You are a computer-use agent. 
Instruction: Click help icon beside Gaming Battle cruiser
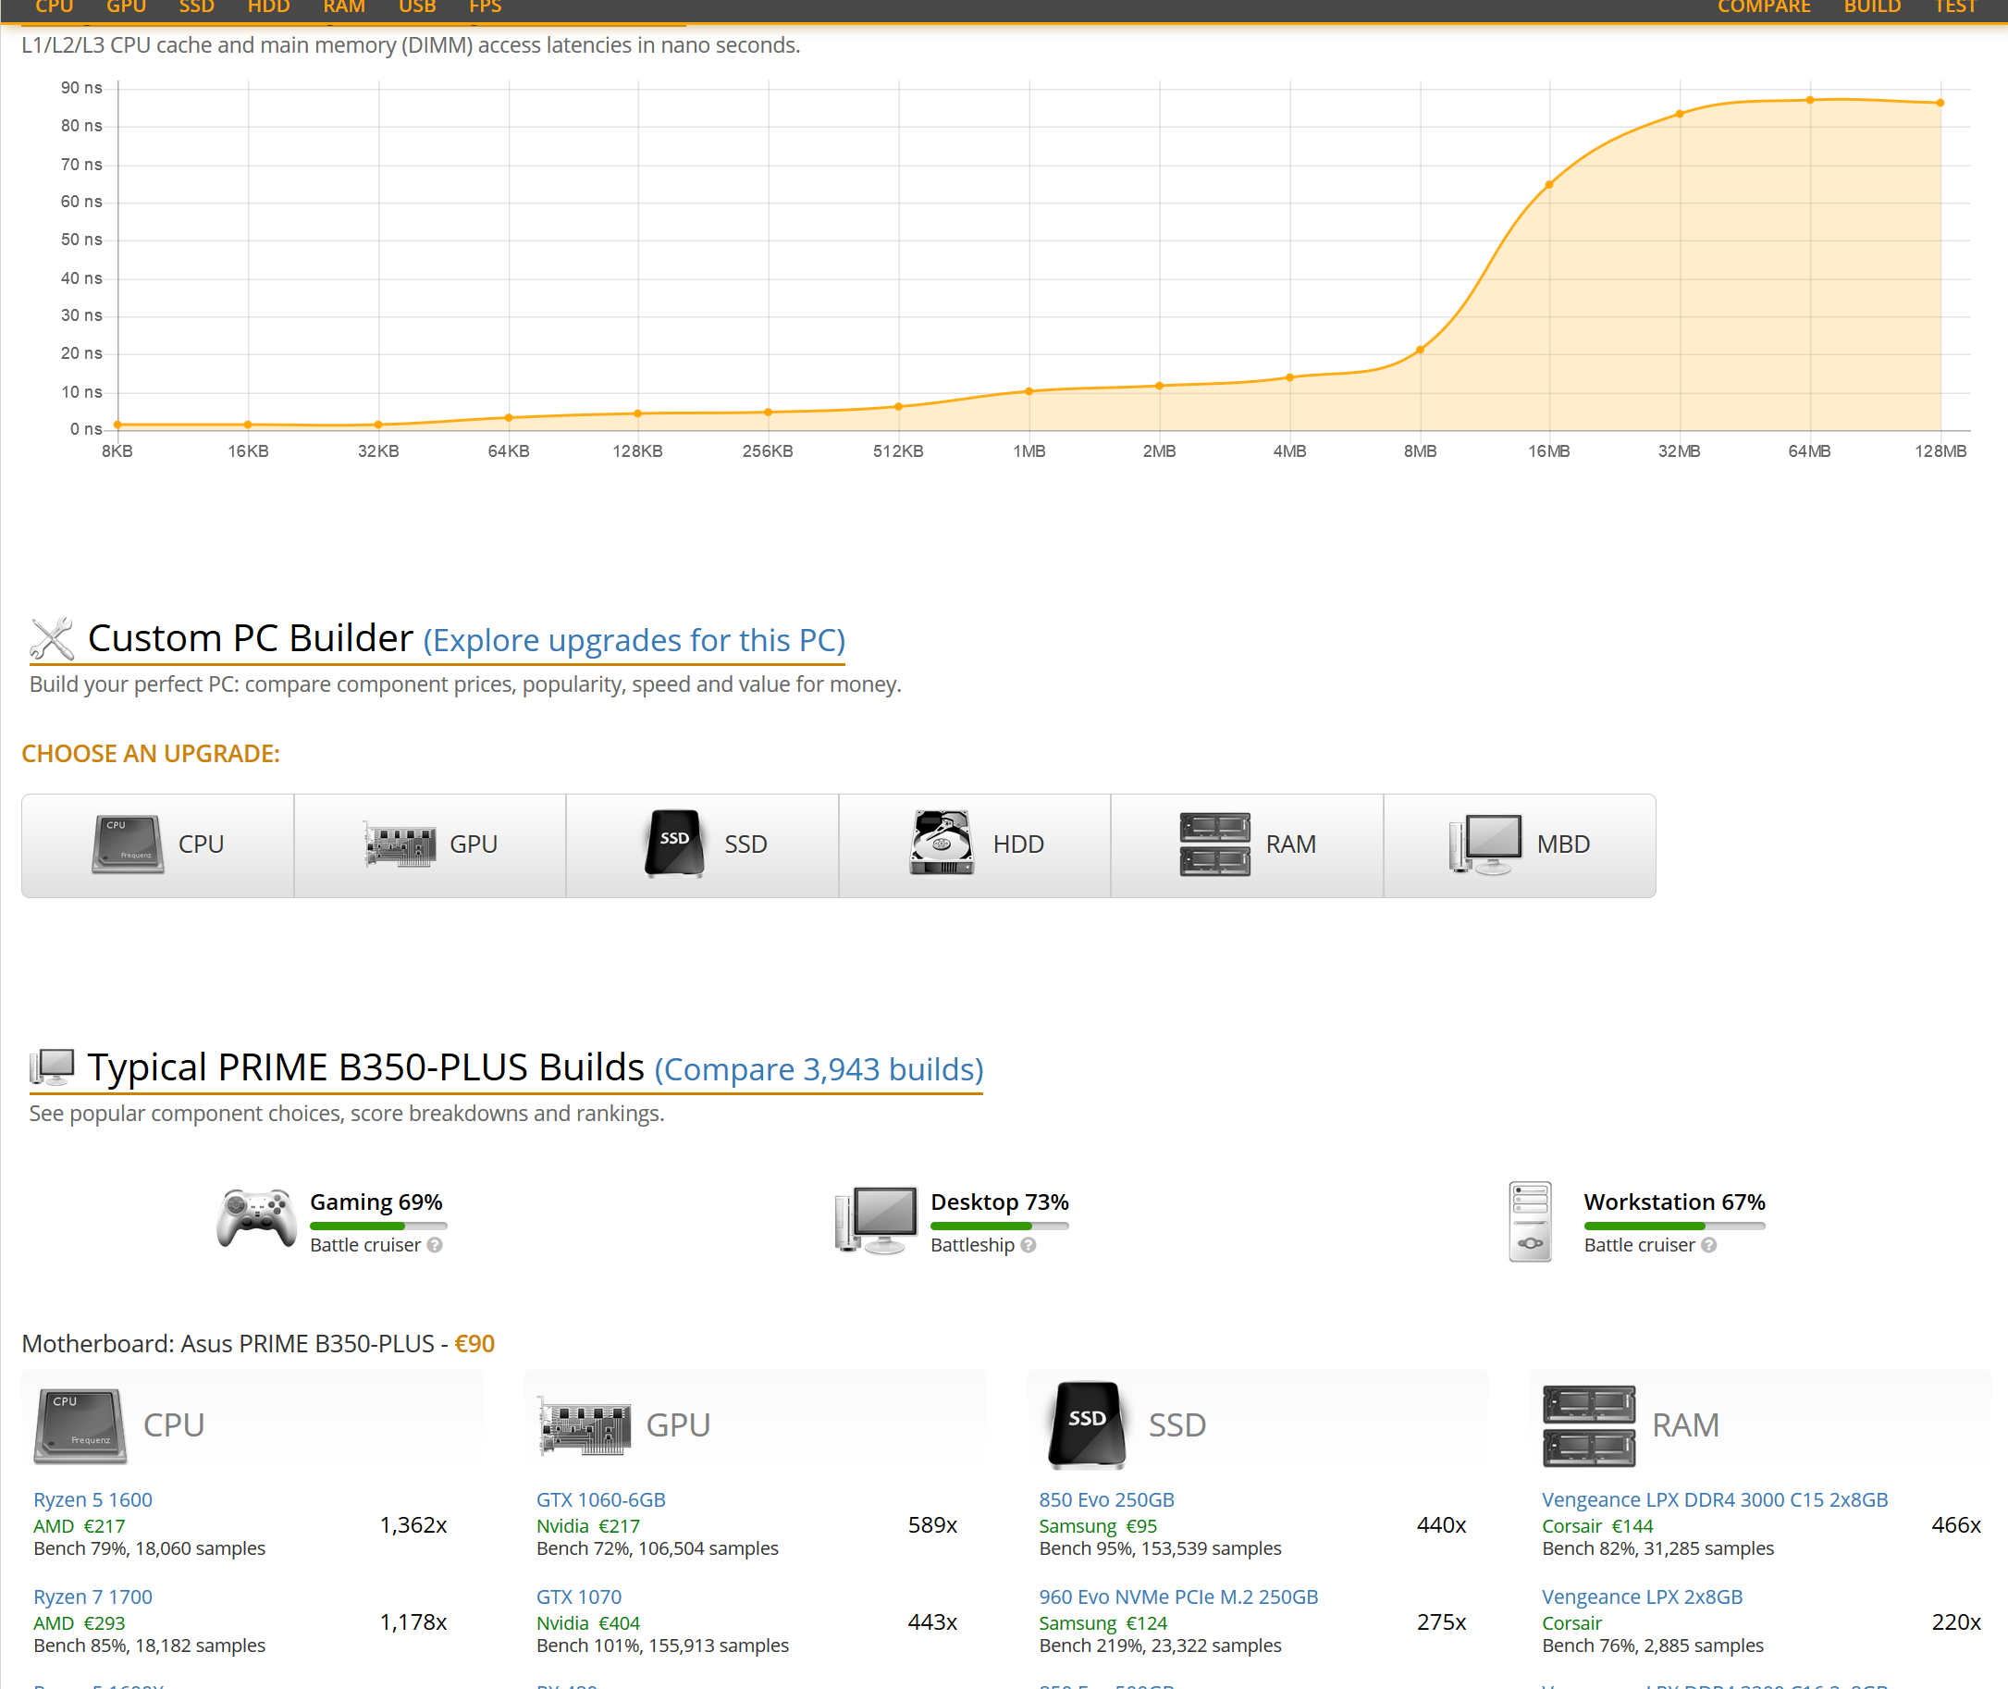(435, 1245)
